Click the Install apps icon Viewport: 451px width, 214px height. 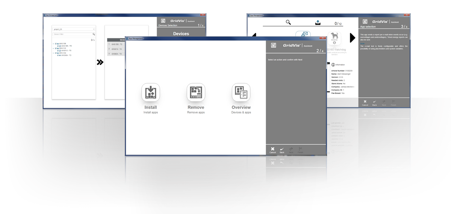coord(151,93)
